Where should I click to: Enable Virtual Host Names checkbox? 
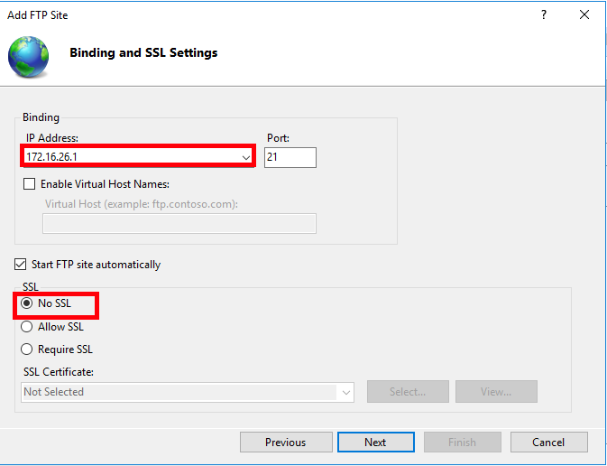tap(30, 184)
